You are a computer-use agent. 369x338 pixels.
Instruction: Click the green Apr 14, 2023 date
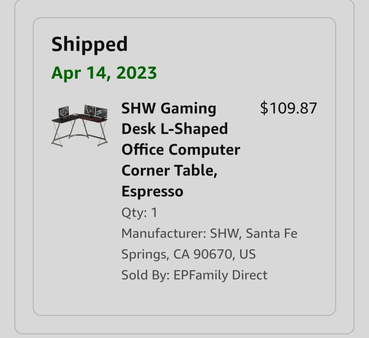click(x=104, y=73)
